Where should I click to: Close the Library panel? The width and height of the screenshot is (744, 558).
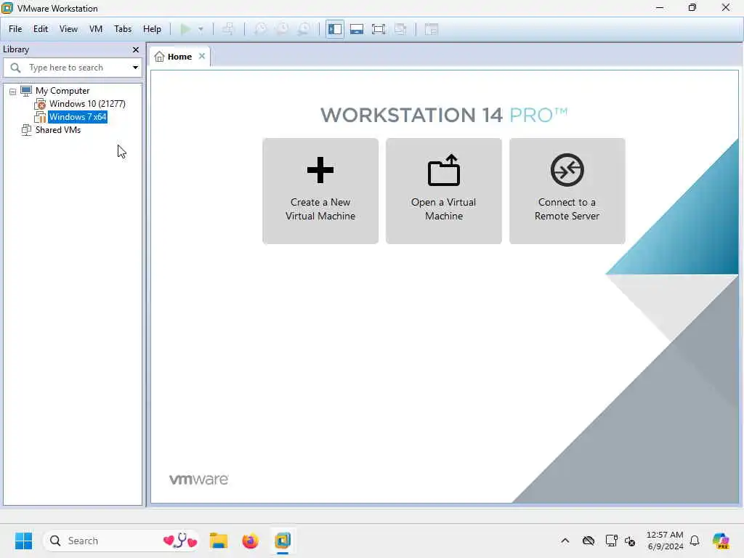tap(136, 49)
